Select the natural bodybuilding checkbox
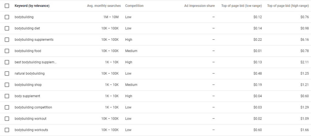The width and height of the screenshot is (311, 136). click(7, 73)
